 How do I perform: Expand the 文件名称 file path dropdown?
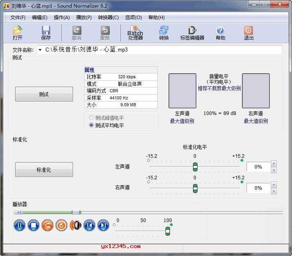point(40,50)
